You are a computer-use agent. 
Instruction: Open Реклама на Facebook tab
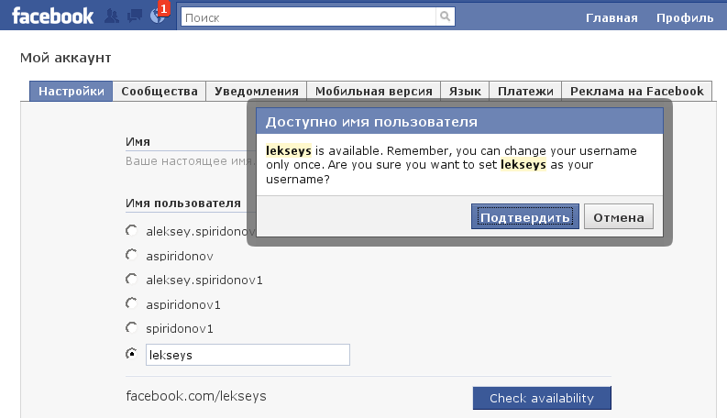click(x=637, y=92)
